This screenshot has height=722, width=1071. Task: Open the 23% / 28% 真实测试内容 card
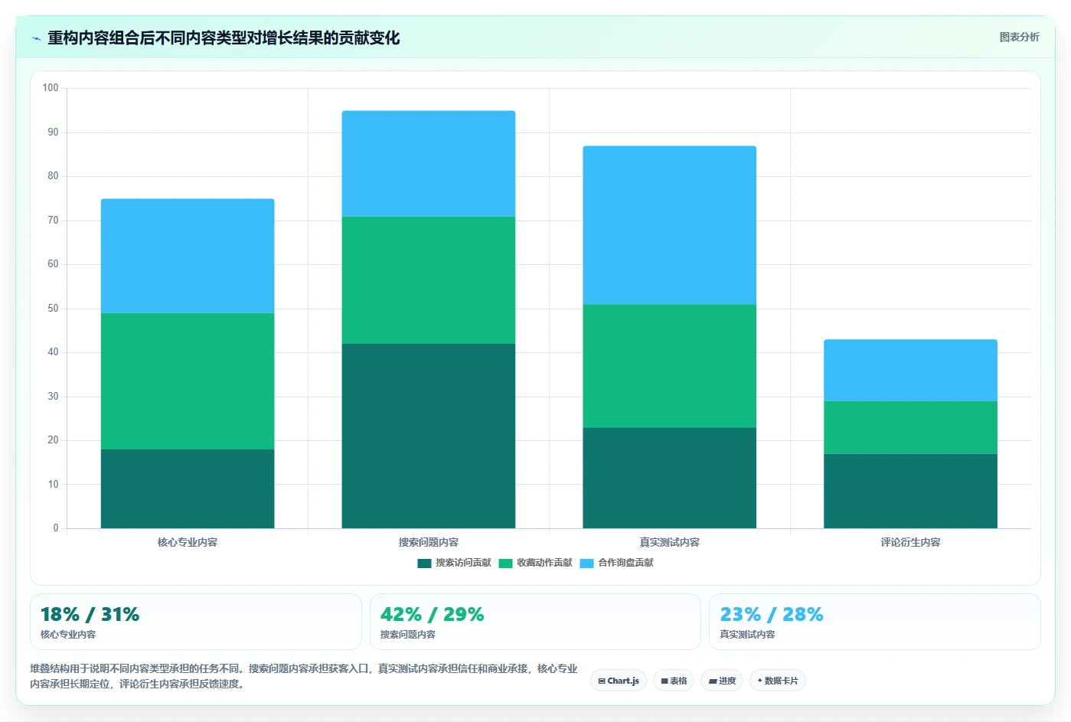coord(875,622)
